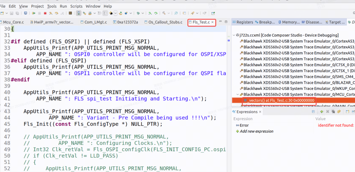Collapse the MCU_Cortex emulator tree node

pyautogui.click(x=238, y=94)
